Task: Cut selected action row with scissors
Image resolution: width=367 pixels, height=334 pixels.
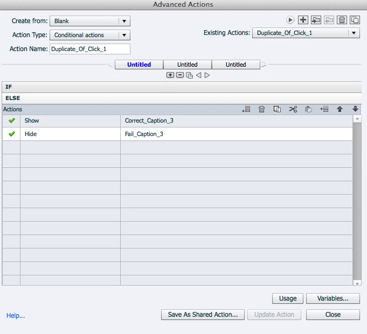Action: (293, 109)
